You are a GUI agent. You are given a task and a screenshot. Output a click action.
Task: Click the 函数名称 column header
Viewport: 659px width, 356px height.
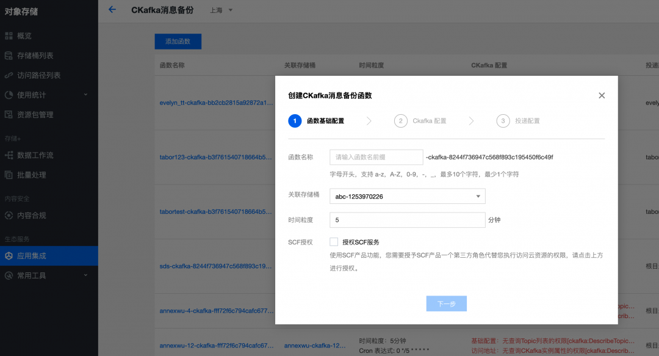point(172,65)
